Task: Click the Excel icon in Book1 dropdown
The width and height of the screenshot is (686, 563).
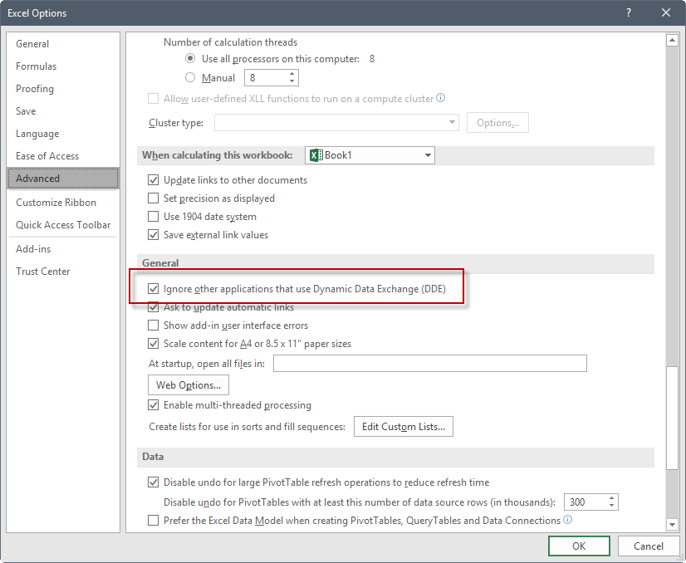Action: [316, 155]
